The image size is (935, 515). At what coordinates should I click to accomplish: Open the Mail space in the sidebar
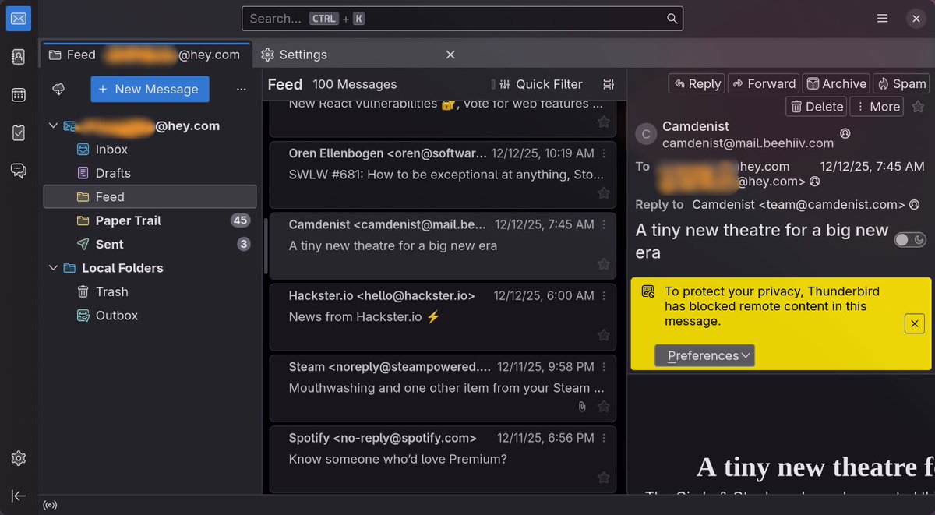click(19, 19)
